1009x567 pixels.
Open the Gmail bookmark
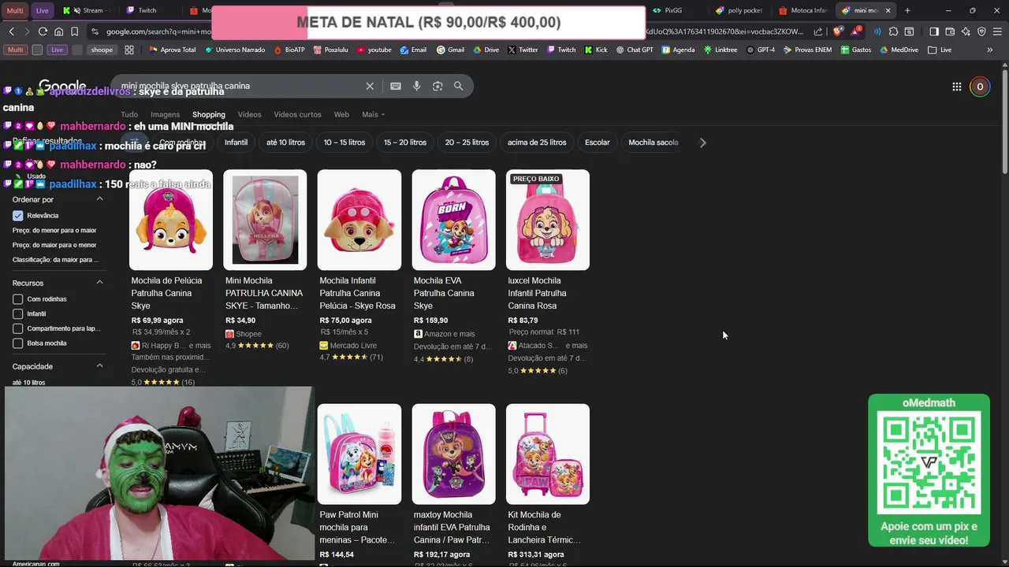[450, 50]
